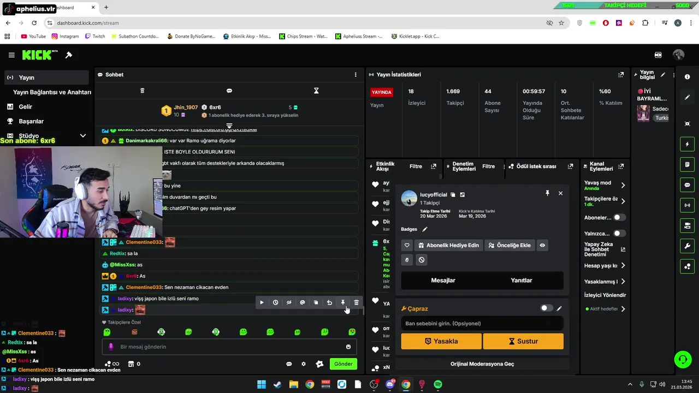Click the purple microphone icon in message box
This screenshot has width=699, height=393.
click(x=111, y=347)
